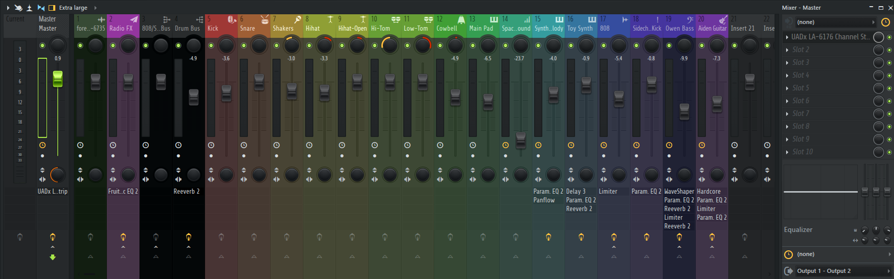This screenshot has height=279, width=894.
Task: Select the Master mixer track
Action: [53, 24]
